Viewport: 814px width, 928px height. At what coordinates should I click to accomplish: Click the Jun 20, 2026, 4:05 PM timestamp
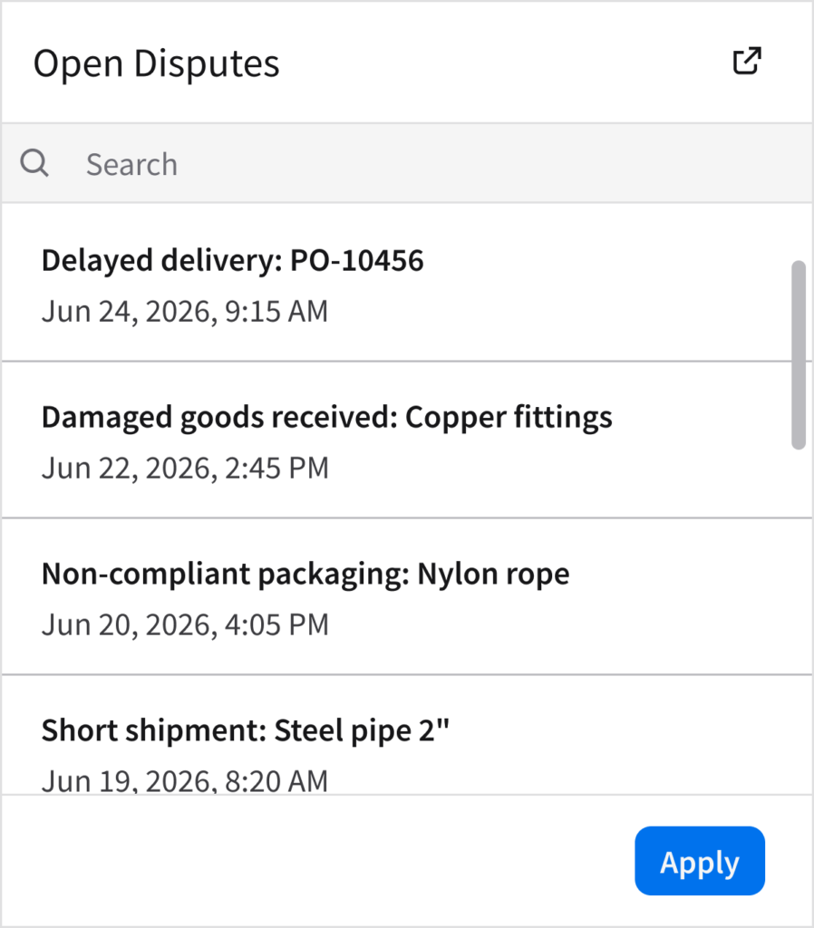pyautogui.click(x=185, y=625)
